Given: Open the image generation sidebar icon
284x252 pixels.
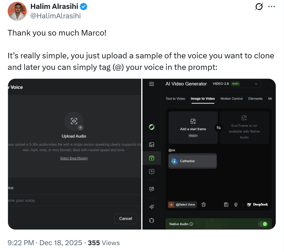Looking at the screenshot, I should tap(152, 145).
